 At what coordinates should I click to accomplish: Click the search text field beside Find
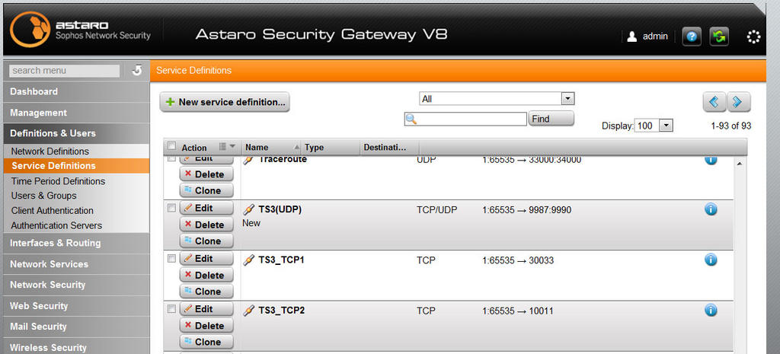[x=465, y=119]
